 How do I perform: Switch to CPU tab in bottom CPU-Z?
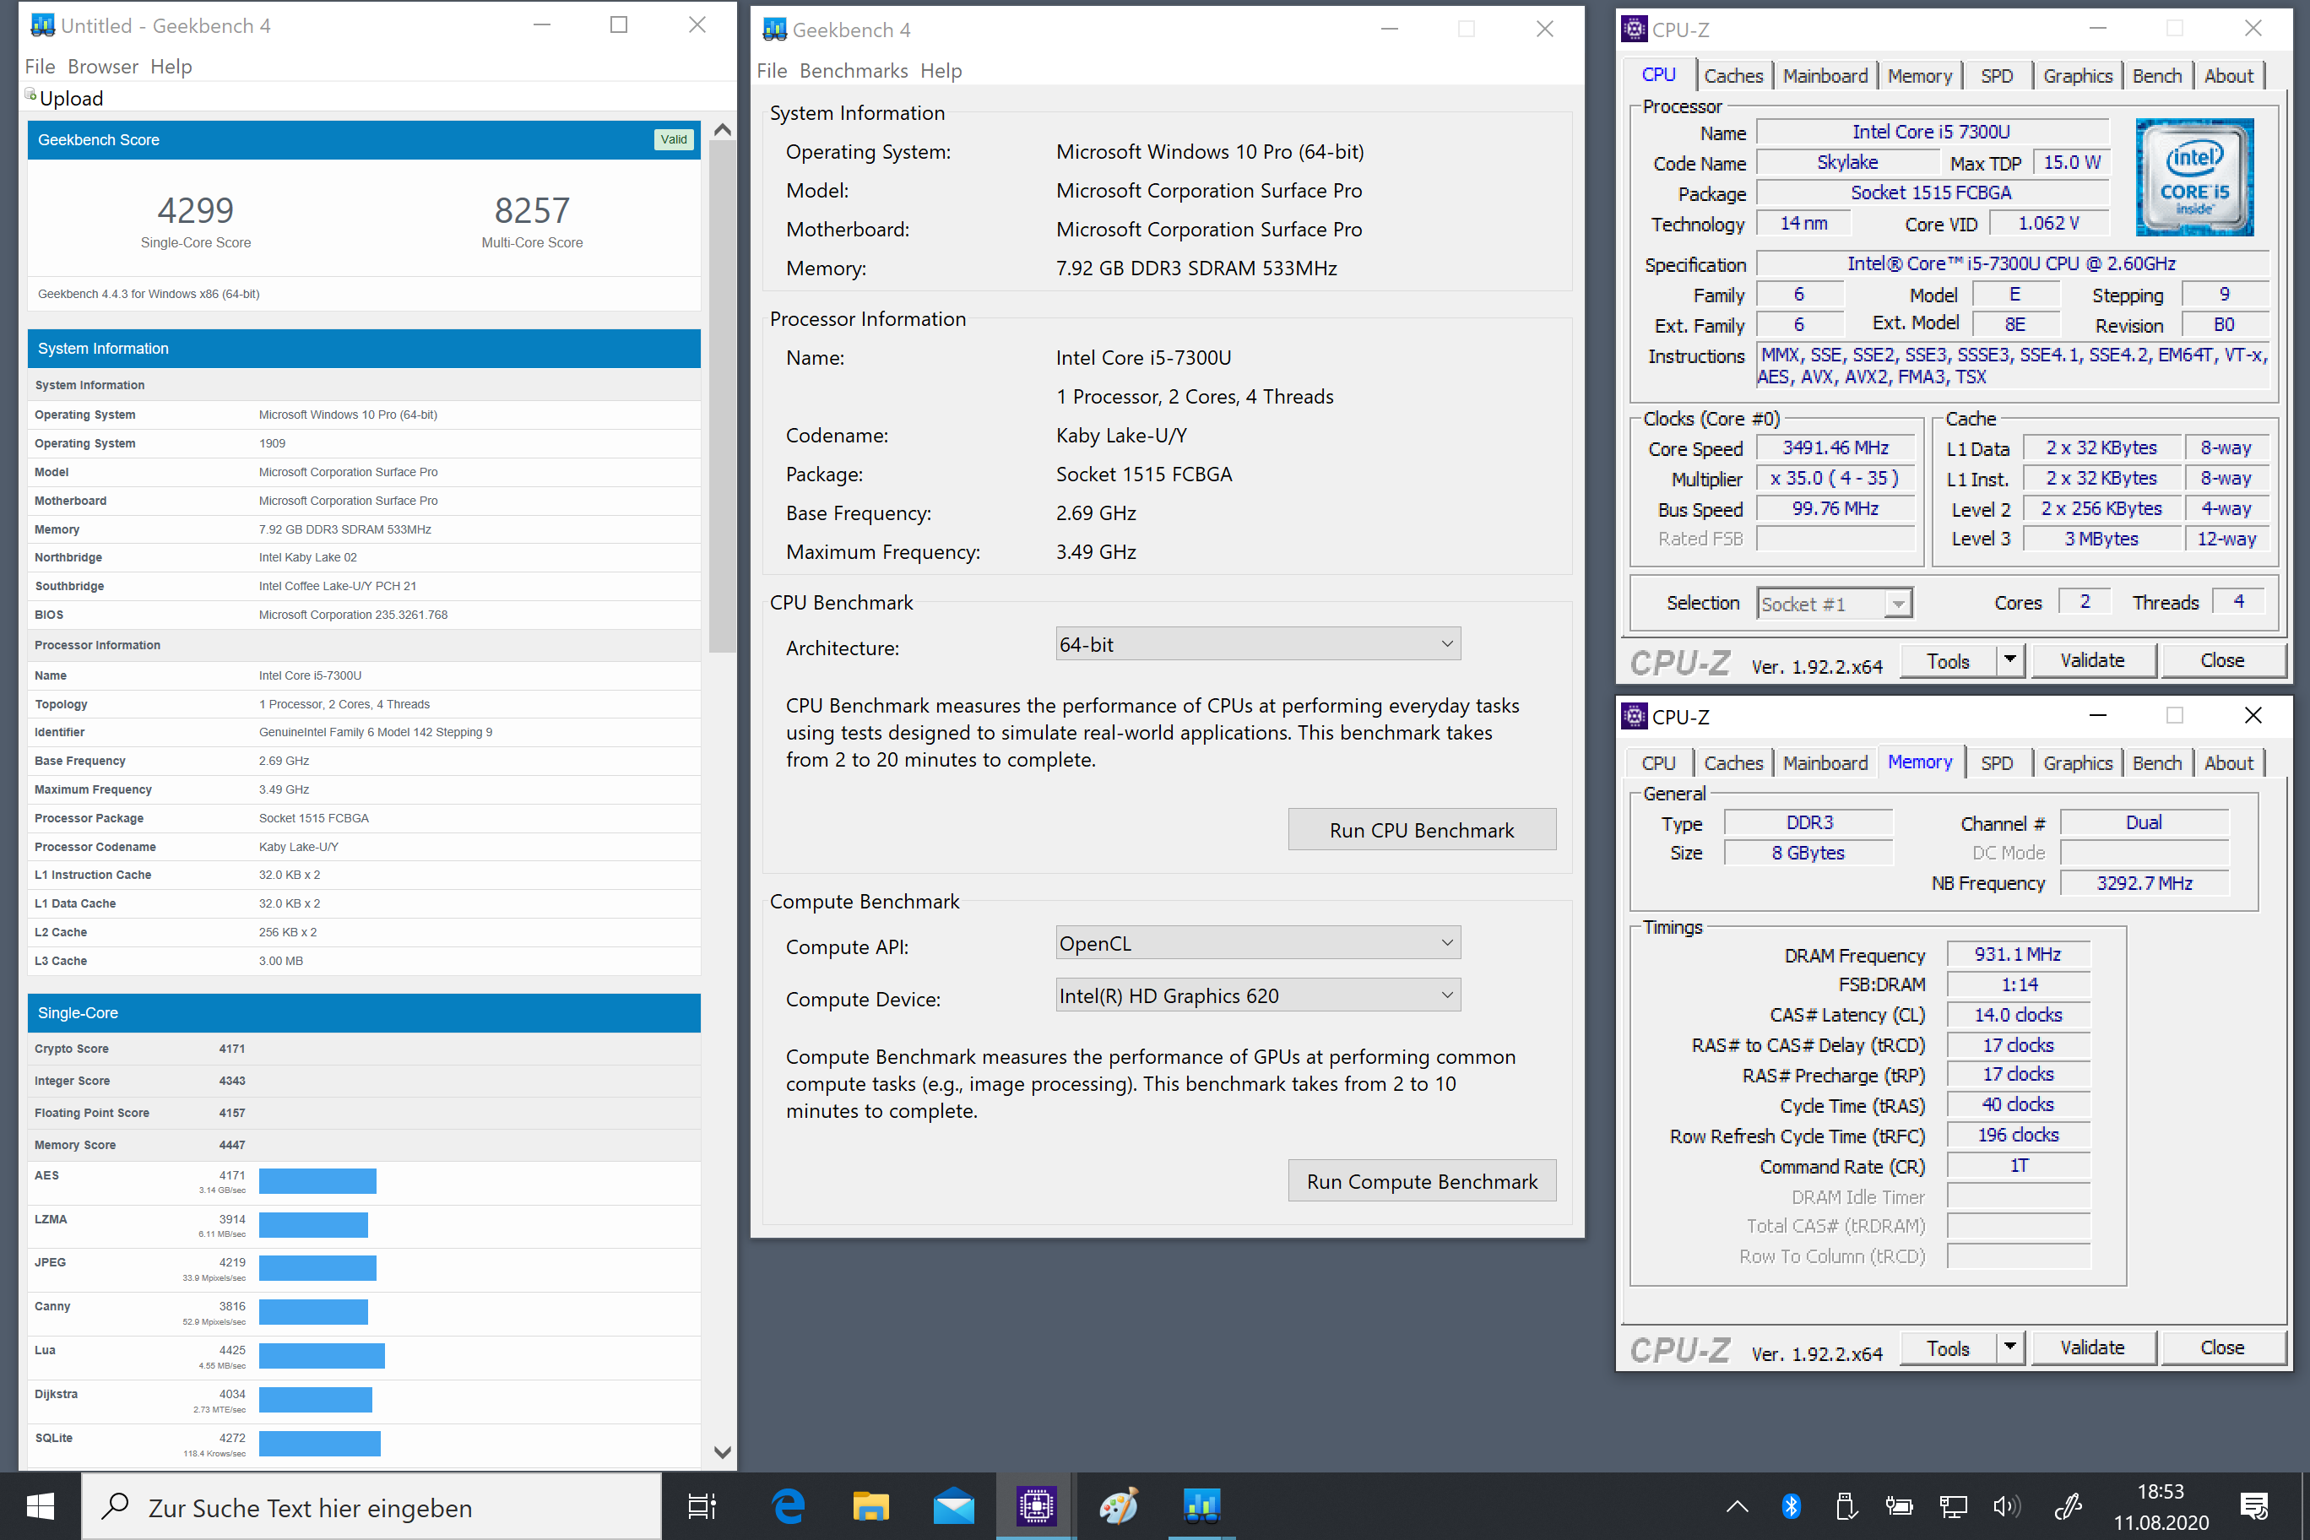1658,763
